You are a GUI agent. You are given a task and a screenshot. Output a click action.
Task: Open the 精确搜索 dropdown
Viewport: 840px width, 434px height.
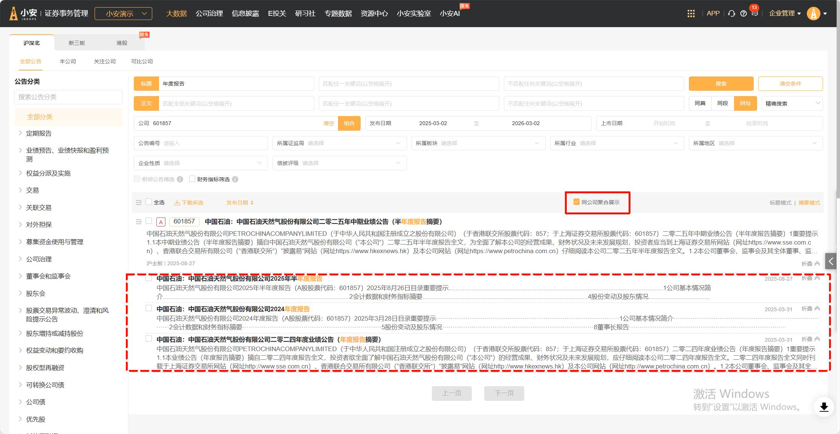[791, 103]
